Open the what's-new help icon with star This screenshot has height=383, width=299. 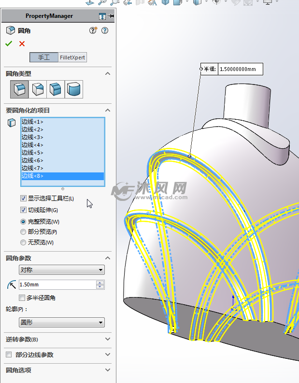coord(93,30)
